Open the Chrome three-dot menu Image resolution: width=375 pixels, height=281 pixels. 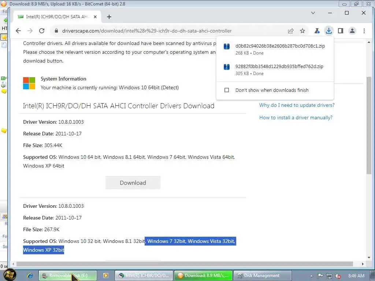364,31
